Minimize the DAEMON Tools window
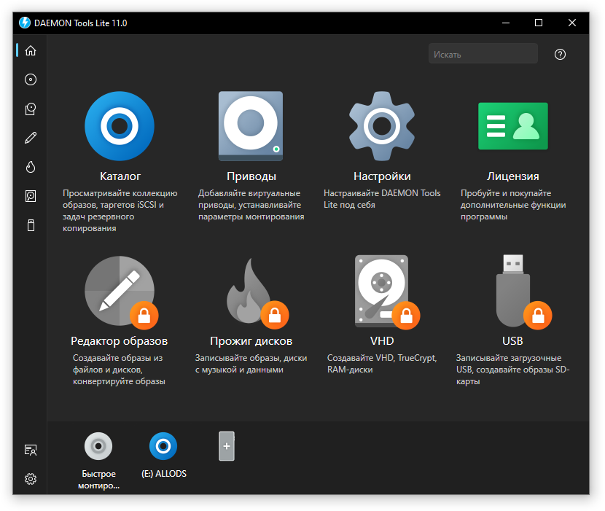Viewport: 605px width, 511px height. click(505, 23)
